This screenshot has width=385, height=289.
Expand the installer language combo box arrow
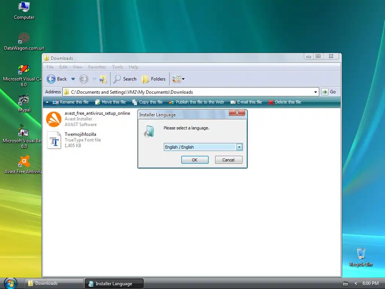tap(239, 147)
